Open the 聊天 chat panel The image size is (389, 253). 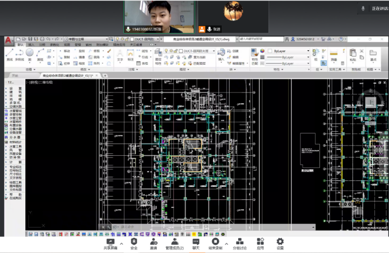[x=195, y=244]
